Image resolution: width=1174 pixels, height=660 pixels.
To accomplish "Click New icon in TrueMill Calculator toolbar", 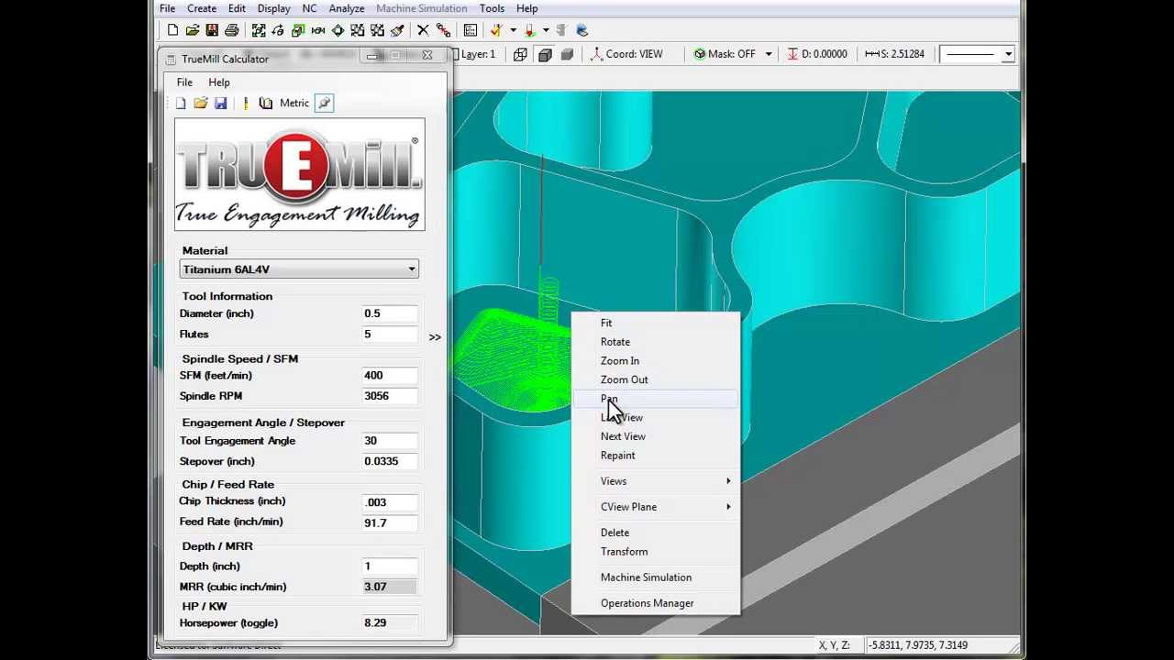I will click(x=181, y=103).
